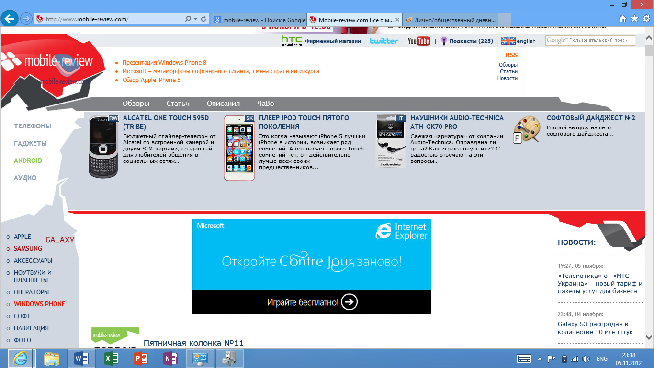The width and height of the screenshot is (654, 368).
Task: Open Excel from the taskbar
Action: coord(111,358)
